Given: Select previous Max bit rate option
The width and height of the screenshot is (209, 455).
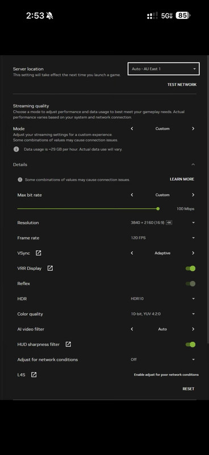Looking at the screenshot, I should 132,195.
